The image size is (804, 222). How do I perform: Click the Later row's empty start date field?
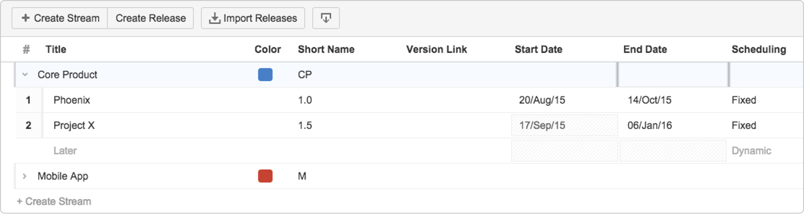click(565, 151)
